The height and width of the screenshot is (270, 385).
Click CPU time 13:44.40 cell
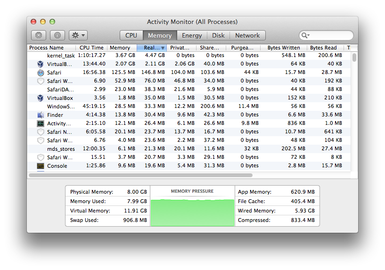94,64
